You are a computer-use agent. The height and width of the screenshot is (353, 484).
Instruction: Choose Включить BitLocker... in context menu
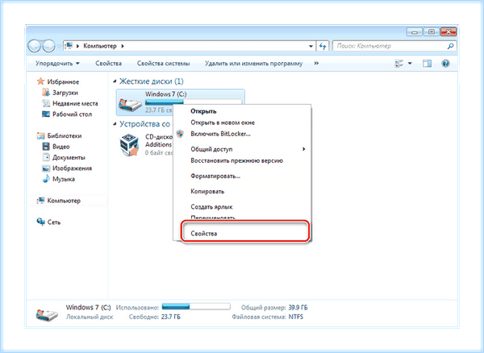point(220,134)
